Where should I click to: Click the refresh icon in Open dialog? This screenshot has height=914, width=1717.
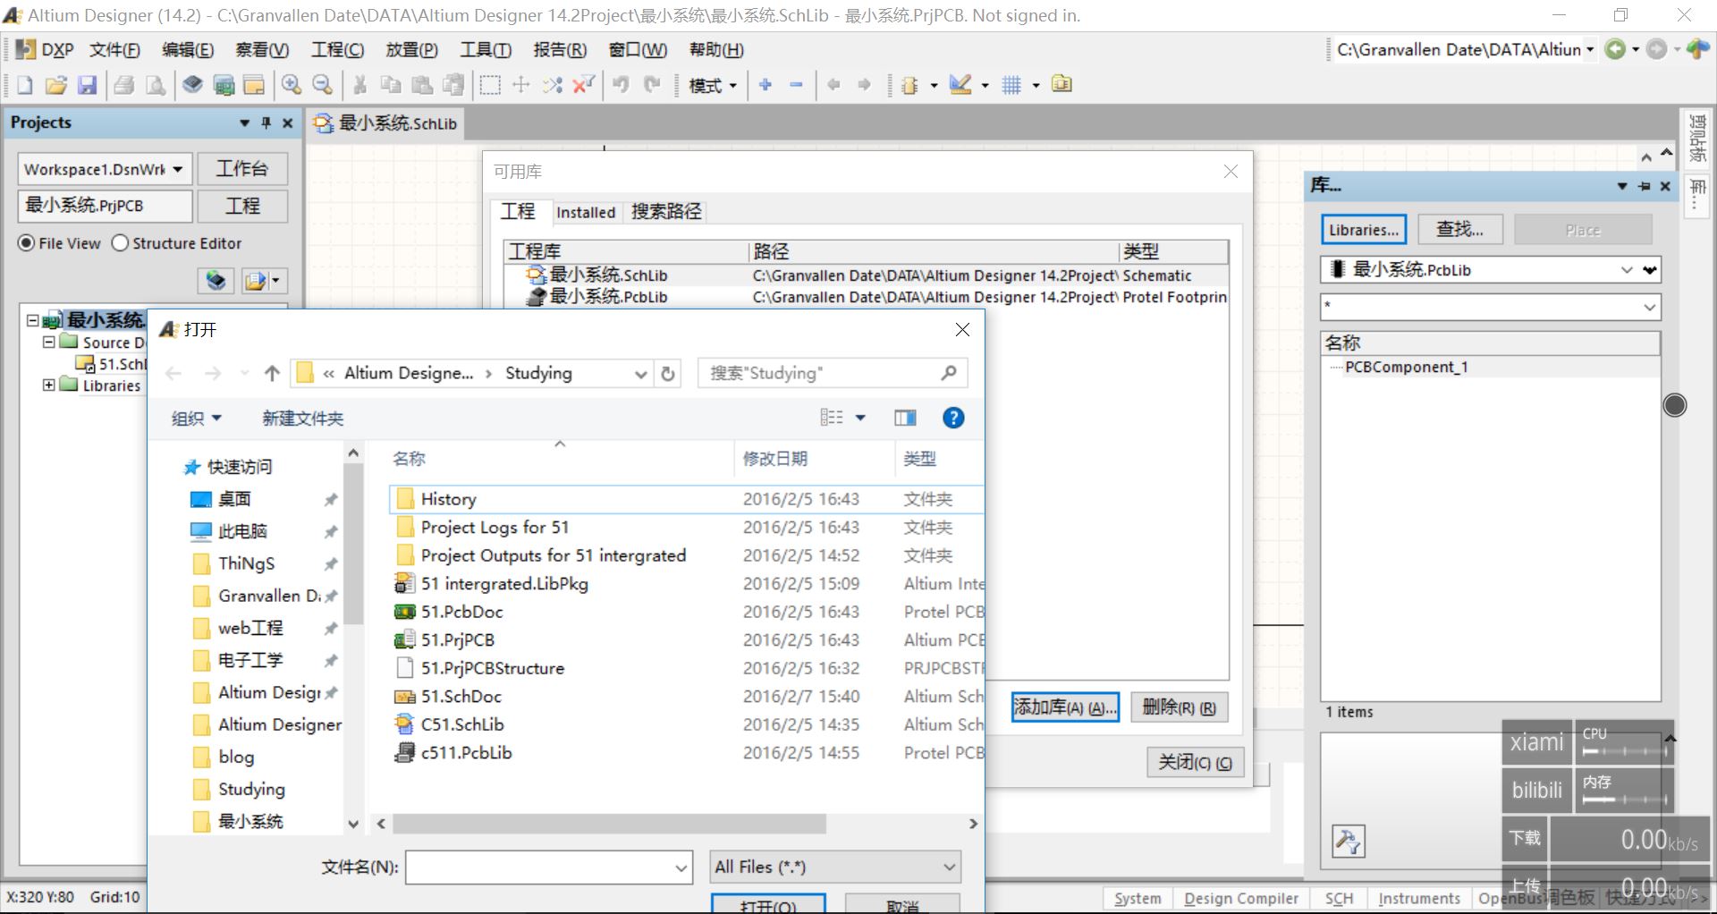coord(668,374)
